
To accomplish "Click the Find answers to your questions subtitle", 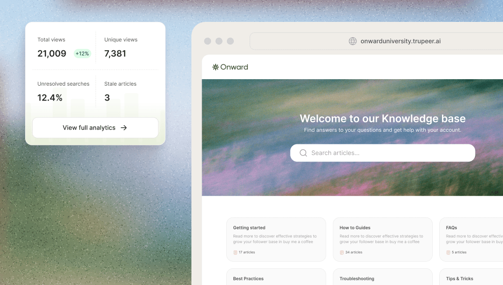I will point(382,130).
